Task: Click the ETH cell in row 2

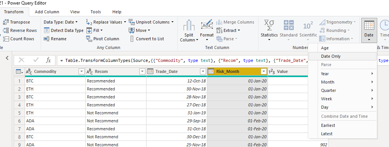Action: coord(55,89)
